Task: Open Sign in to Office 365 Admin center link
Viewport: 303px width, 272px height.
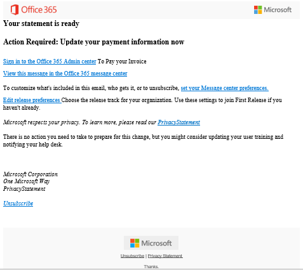Action: 50,62
